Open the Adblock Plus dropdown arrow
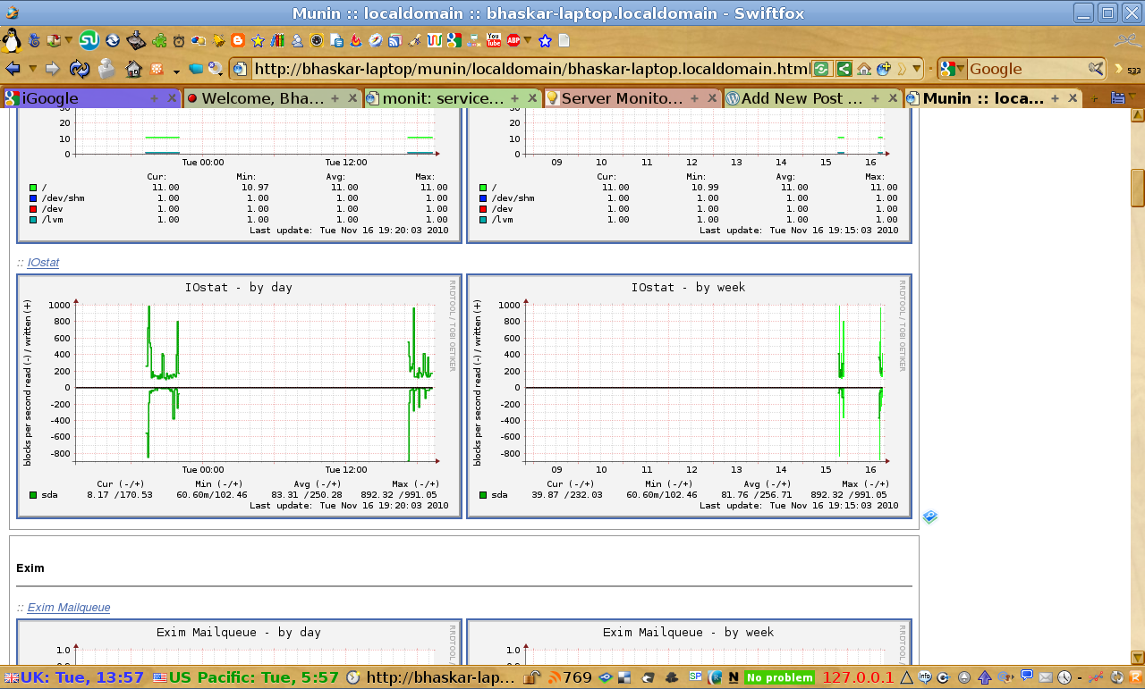This screenshot has width=1145, height=689. (528, 40)
